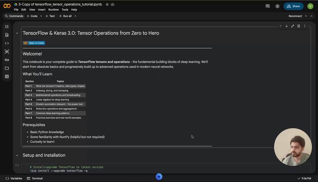Open the Variables panel
Screen dimensions: 318x182
(x=14, y=178)
